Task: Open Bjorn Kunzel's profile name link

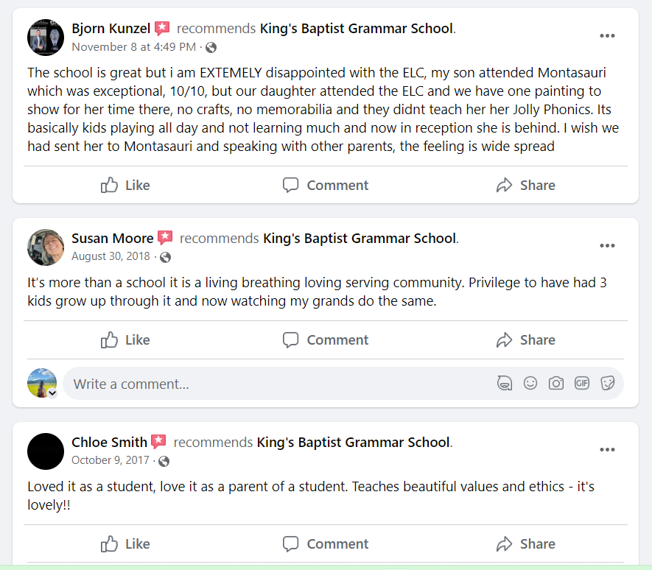Action: pos(111,29)
